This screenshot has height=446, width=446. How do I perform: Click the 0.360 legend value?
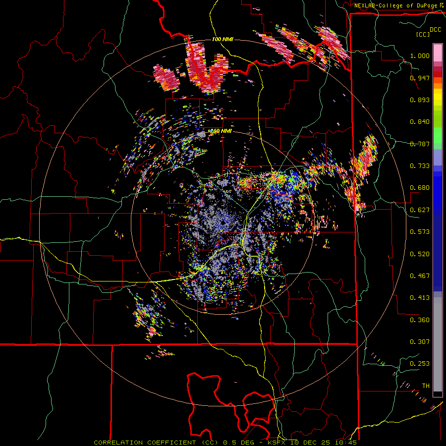click(x=420, y=320)
